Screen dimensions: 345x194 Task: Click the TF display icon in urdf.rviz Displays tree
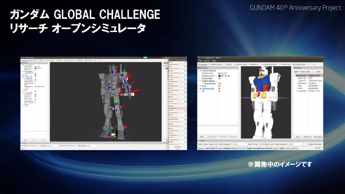200,91
